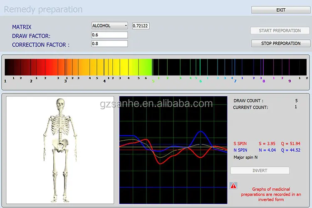This screenshot has height=208, width=312.
Task: Click the greyed-out INVERT button
Action: [260, 171]
